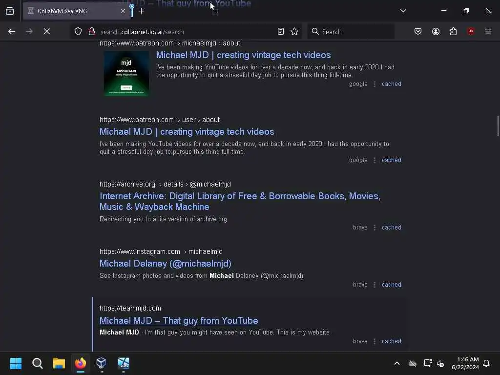Open the Vista-labeled app in taskbar

coord(124,363)
